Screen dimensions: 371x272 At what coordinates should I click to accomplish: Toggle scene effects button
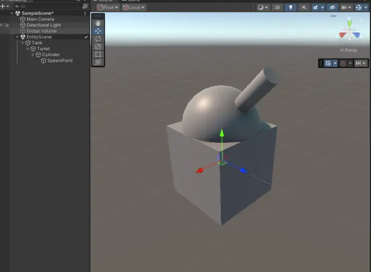coord(315,7)
